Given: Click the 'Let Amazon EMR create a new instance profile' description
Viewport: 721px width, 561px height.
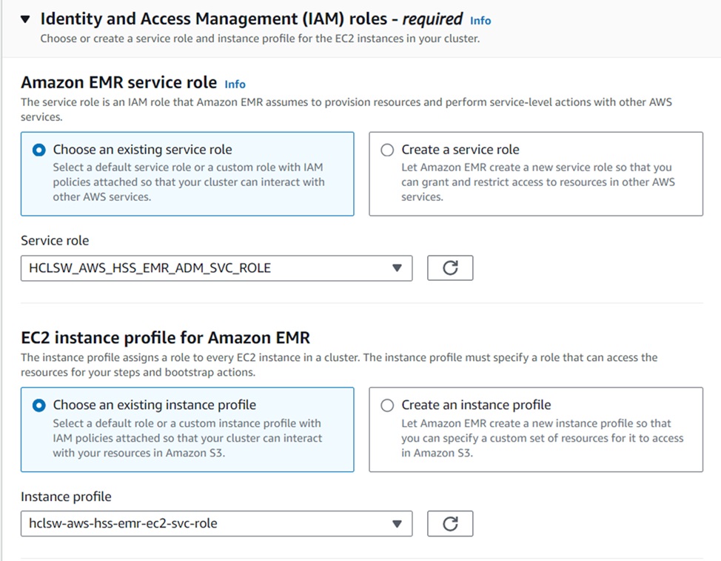Looking at the screenshot, I should click(542, 438).
